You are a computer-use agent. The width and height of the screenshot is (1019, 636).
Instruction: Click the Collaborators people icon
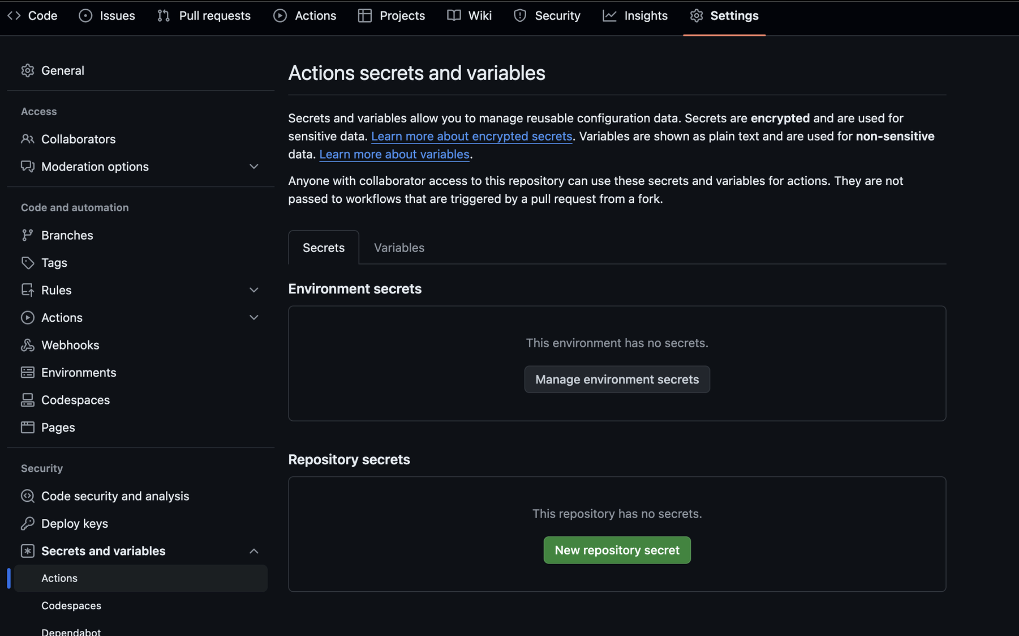tap(27, 139)
